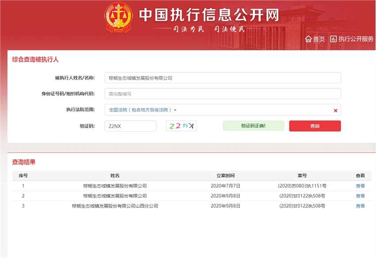Click date 2020年7月7日 in row 1
376x258 pixels.
[226, 186]
